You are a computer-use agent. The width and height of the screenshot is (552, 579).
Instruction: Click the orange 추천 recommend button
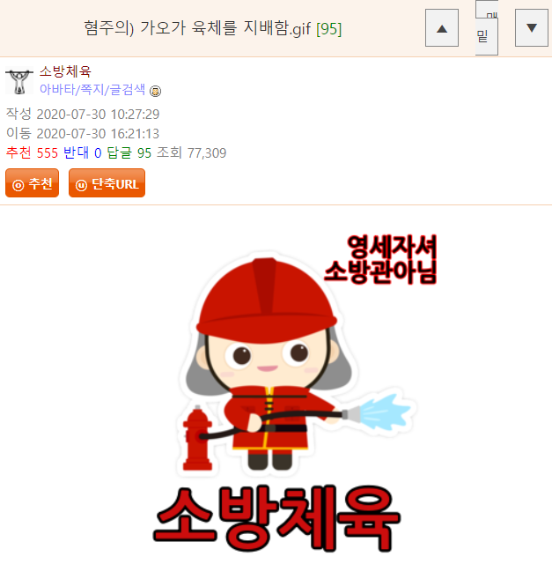32,183
